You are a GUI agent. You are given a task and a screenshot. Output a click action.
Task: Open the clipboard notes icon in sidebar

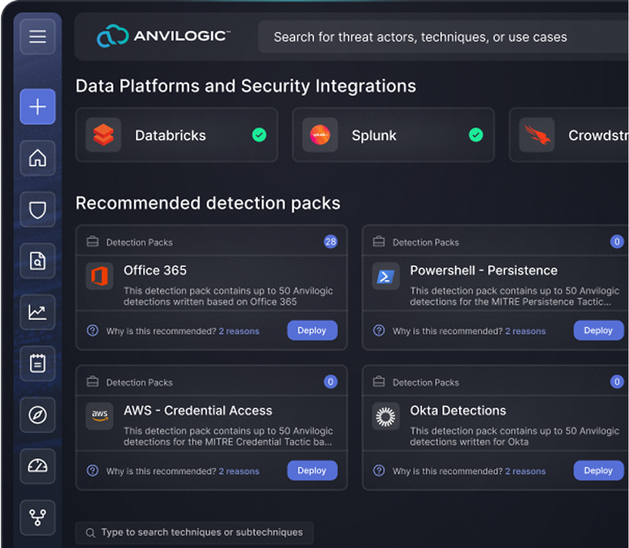[x=37, y=363]
